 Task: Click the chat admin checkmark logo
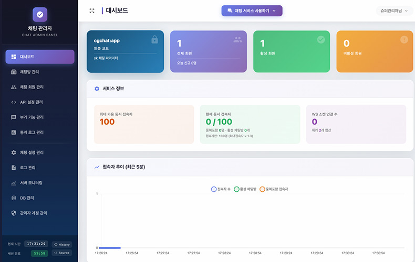click(40, 15)
